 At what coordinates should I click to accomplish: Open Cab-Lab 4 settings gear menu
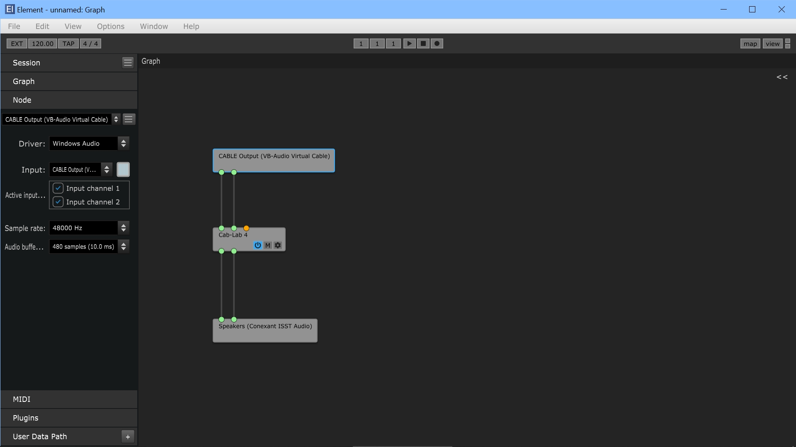point(278,245)
